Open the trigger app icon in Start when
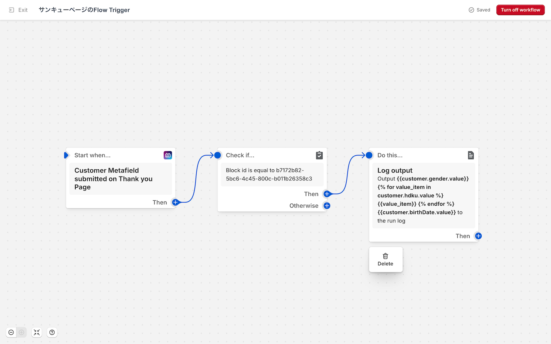Screen dimensions: 551x344 click(x=168, y=155)
